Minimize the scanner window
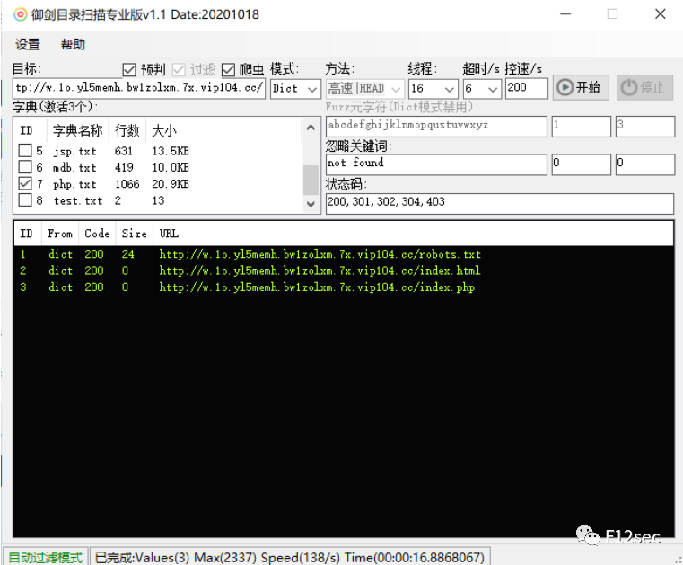This screenshot has width=683, height=565. pyautogui.click(x=565, y=14)
